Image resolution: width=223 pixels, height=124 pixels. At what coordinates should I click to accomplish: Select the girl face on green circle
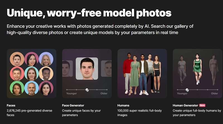tap(17, 88)
